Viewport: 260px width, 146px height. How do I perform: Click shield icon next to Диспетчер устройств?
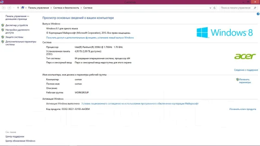point(3,25)
